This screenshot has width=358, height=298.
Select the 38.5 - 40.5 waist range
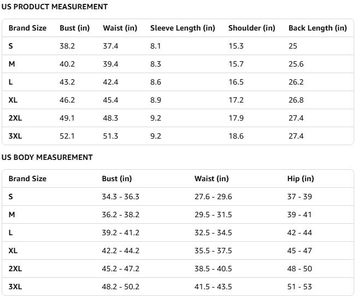(x=213, y=269)
